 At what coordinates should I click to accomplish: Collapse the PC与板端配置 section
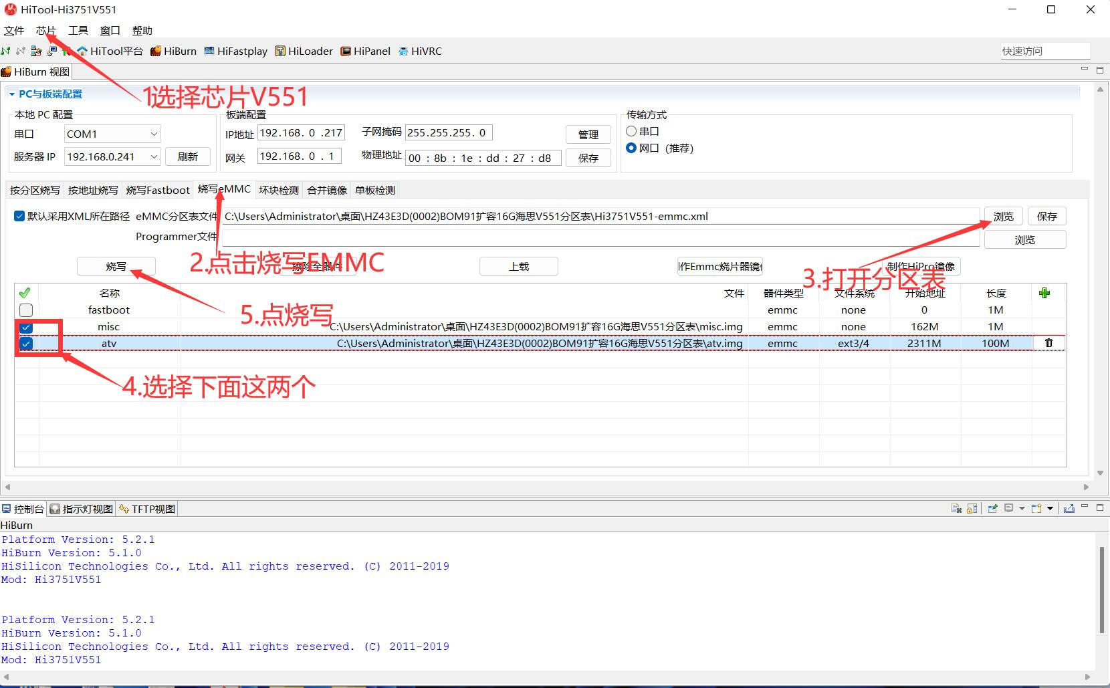tap(11, 94)
